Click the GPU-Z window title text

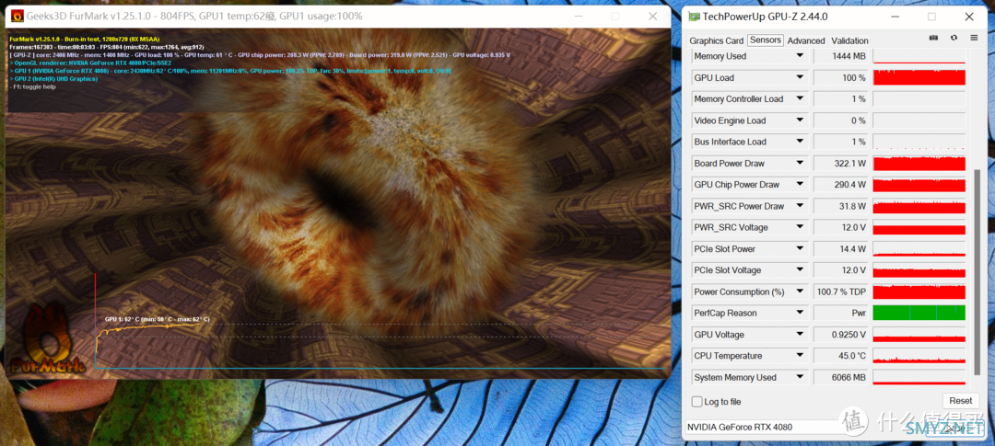(767, 17)
